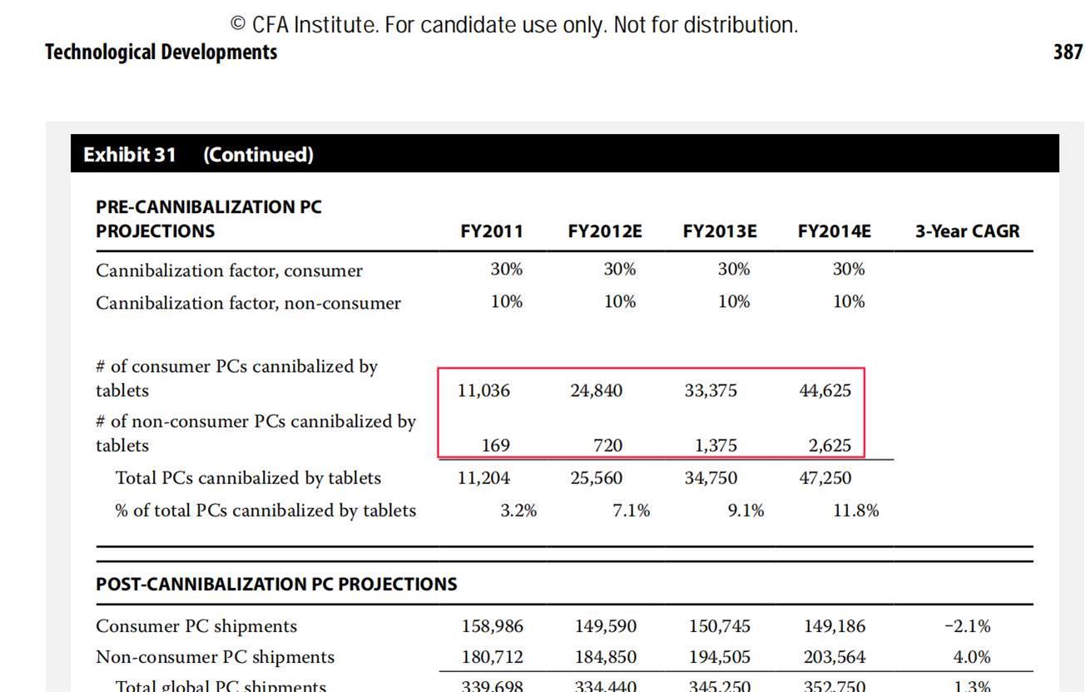Select the 203,564 non-consumer shipments value
This screenshot has height=692, width=1086.
click(x=834, y=657)
